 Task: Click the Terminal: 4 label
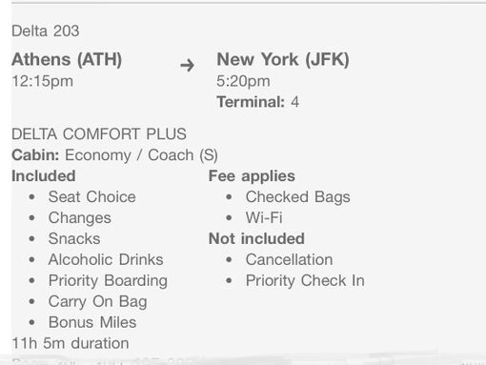point(257,102)
